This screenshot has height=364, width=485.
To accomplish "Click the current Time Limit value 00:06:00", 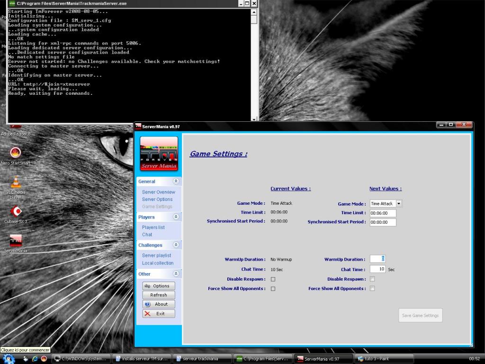I will (x=279, y=212).
